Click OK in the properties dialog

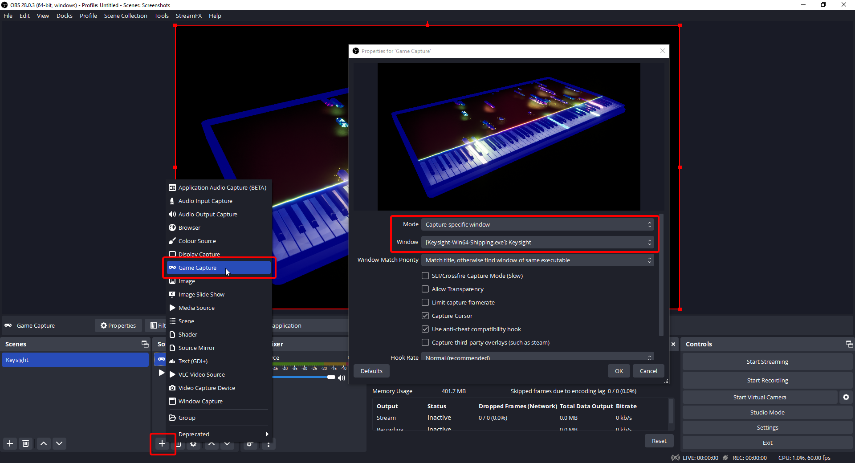pyautogui.click(x=619, y=371)
